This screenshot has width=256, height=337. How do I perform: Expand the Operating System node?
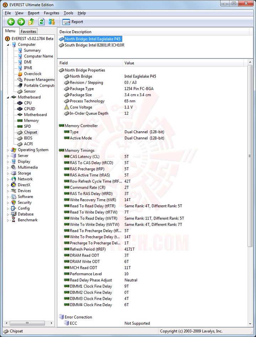(x=8, y=150)
